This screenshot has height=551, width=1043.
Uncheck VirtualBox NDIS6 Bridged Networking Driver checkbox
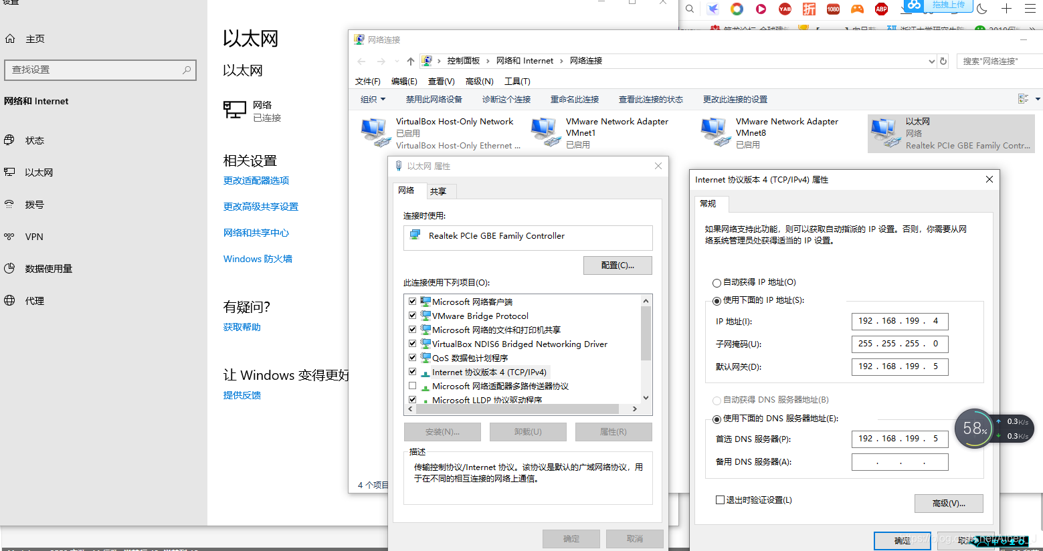[413, 344]
